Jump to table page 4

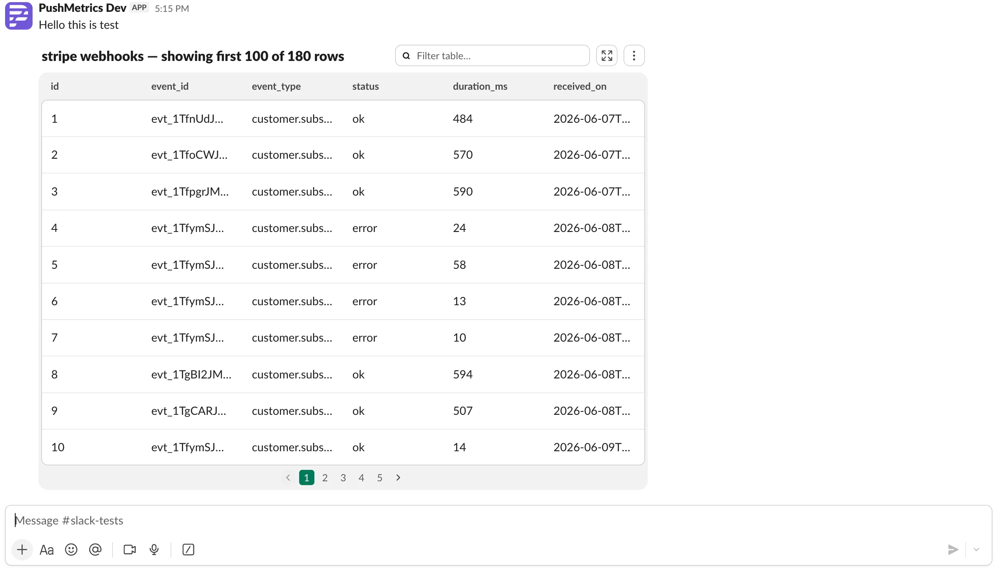(x=361, y=477)
